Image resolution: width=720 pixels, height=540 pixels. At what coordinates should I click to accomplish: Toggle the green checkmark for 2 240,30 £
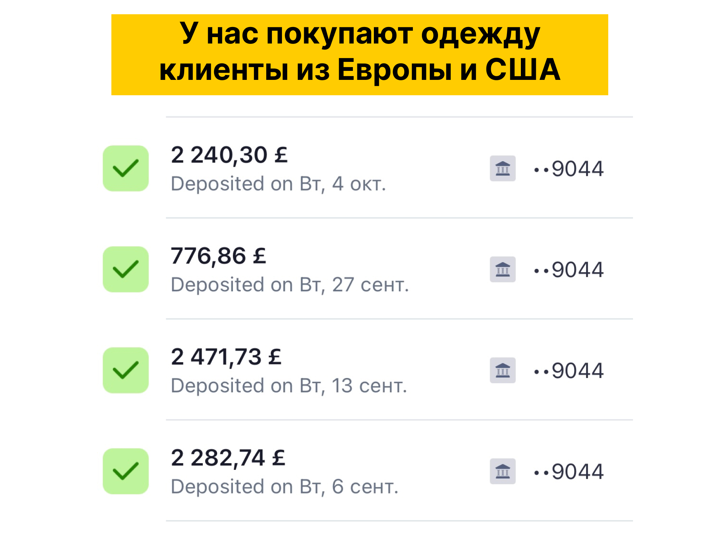click(x=126, y=168)
